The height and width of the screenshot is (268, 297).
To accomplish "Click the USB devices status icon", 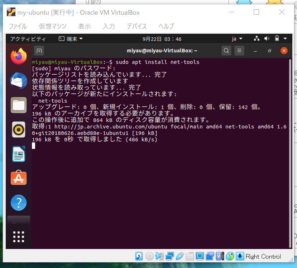I will click(x=180, y=256).
